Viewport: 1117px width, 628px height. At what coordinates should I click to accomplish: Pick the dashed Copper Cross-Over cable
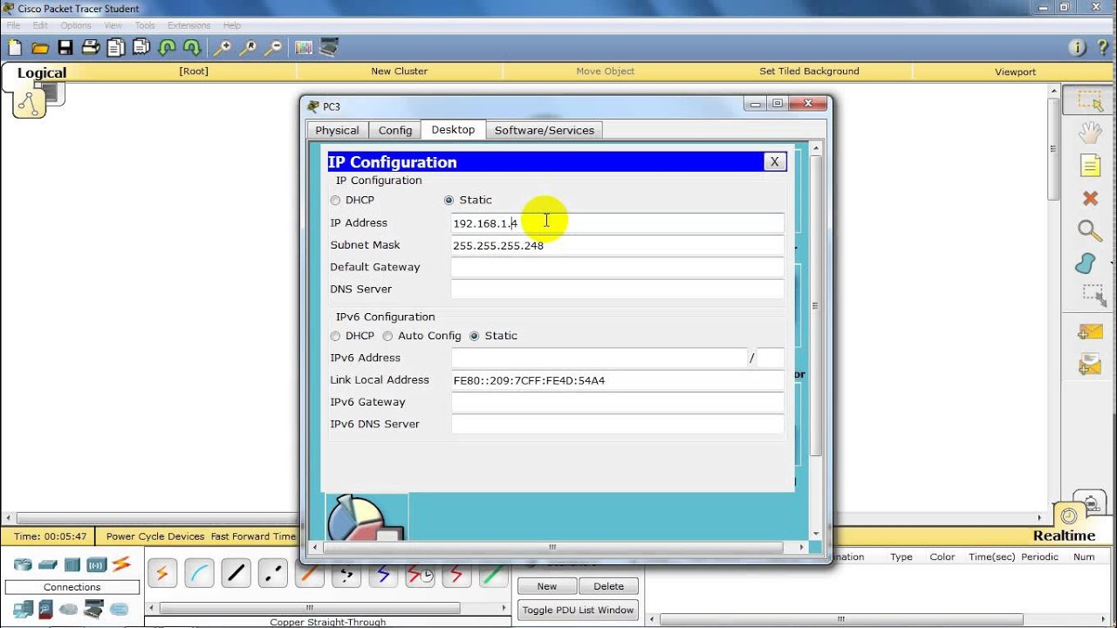click(x=272, y=573)
